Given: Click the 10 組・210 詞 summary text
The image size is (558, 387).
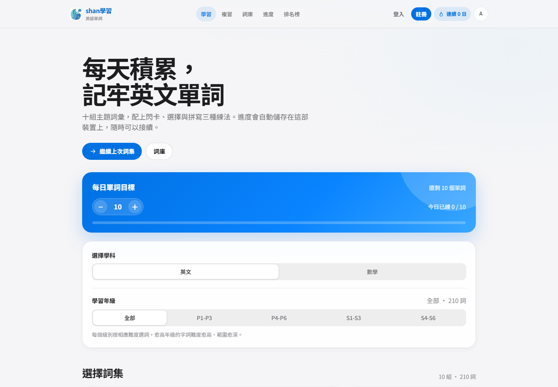Looking at the screenshot, I should coord(457,377).
